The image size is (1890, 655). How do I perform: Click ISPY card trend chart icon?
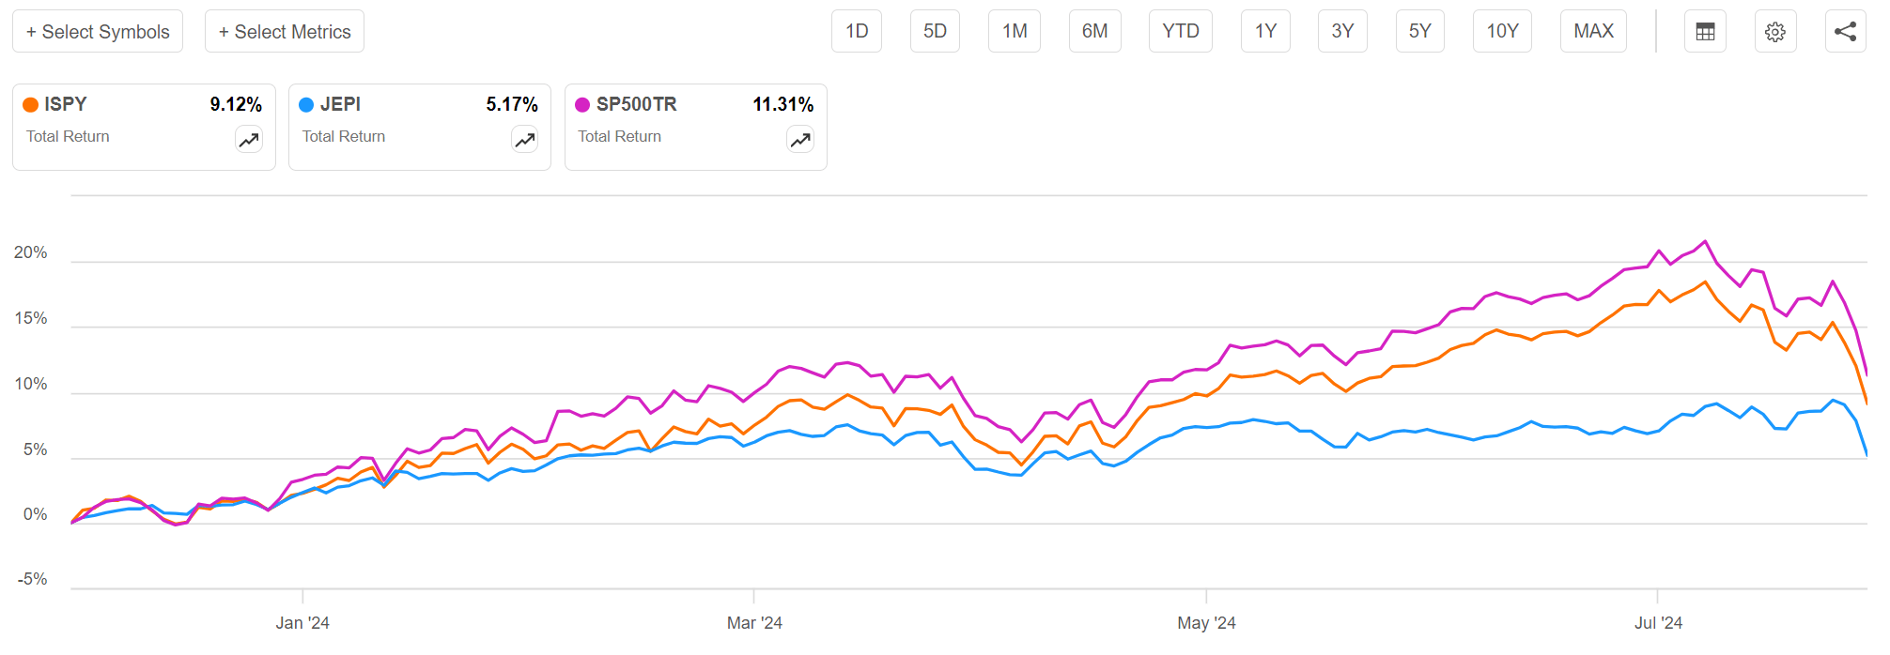(249, 140)
